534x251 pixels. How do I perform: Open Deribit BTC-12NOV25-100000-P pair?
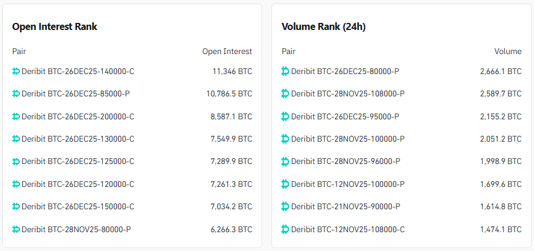[347, 185]
